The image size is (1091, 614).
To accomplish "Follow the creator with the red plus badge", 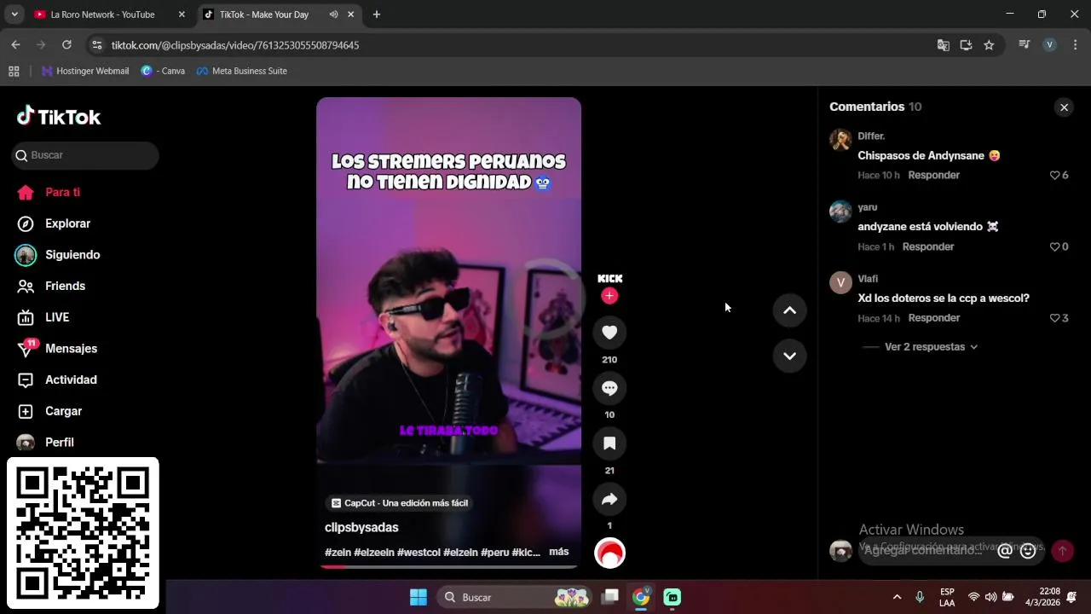I will [x=609, y=296].
